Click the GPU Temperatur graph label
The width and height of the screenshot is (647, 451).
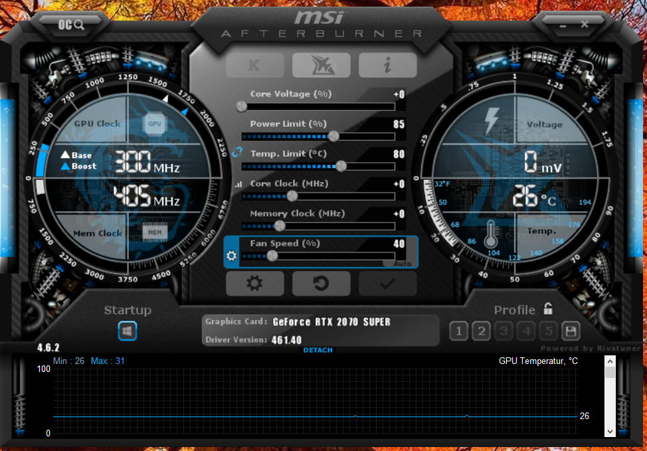(x=538, y=361)
